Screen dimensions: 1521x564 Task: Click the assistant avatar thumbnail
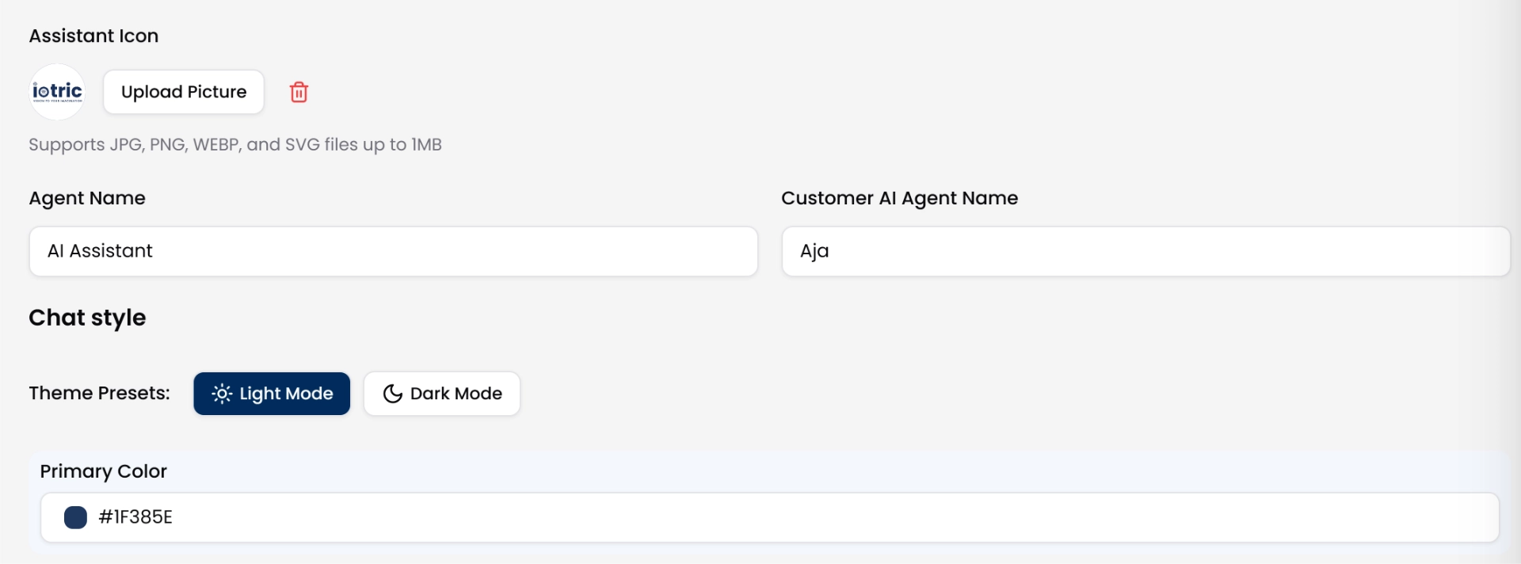pos(56,92)
